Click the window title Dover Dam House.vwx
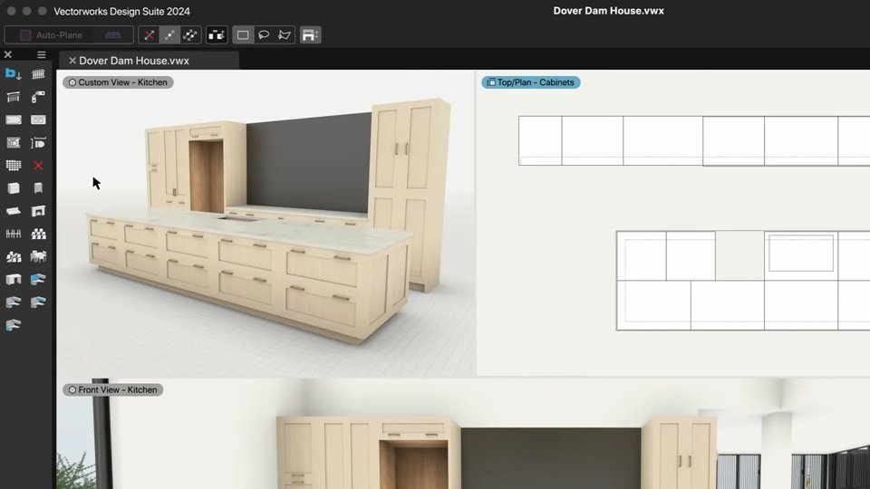870x489 pixels. tap(608, 11)
